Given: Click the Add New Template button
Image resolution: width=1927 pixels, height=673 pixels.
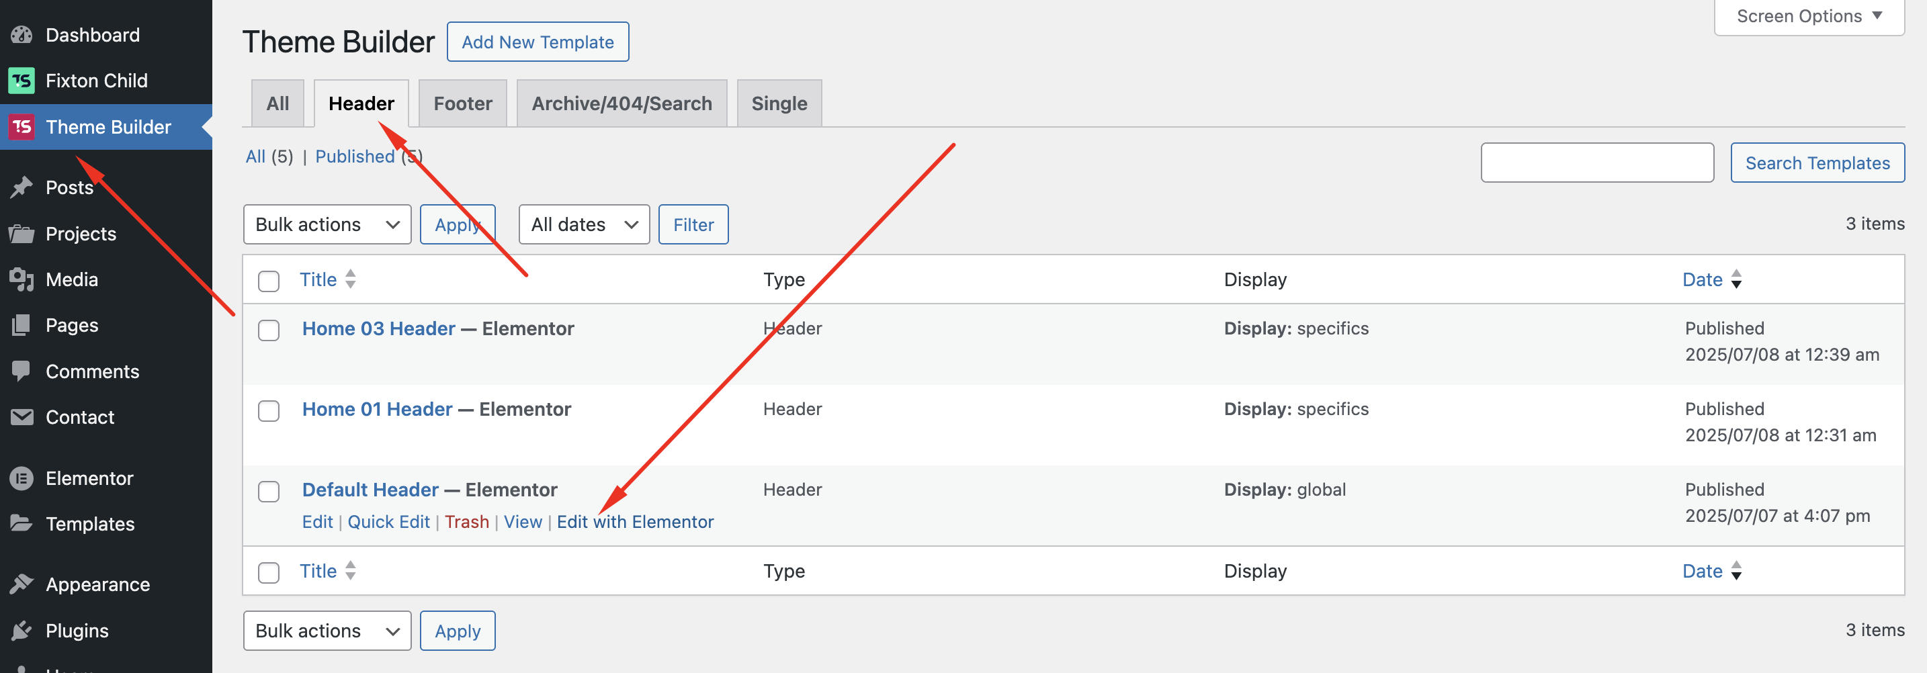Looking at the screenshot, I should [537, 42].
